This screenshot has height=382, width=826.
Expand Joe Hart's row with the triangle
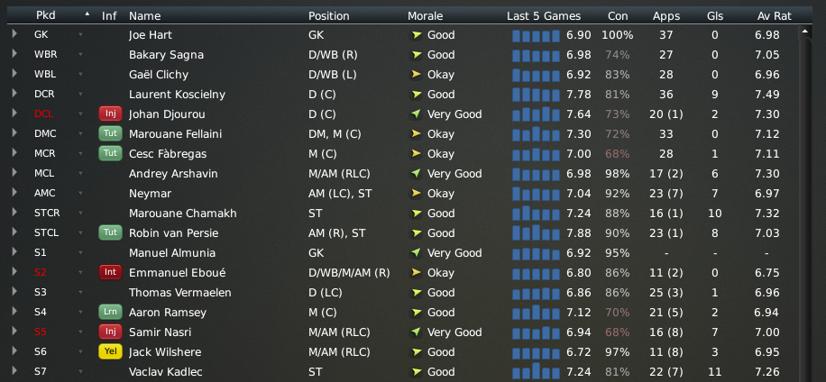(14, 34)
